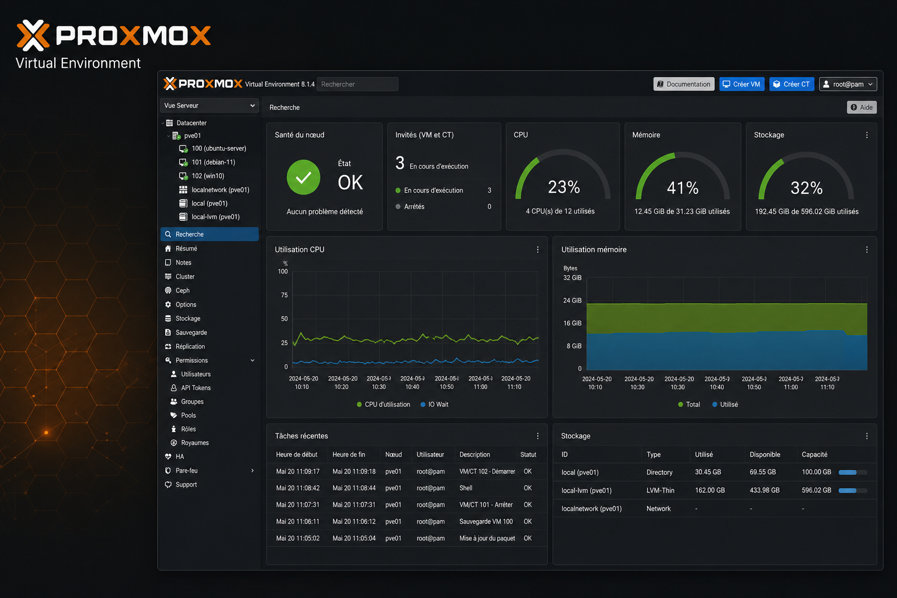The width and height of the screenshot is (897, 598).
Task: Open Groupes via its group icon
Action: tap(173, 402)
